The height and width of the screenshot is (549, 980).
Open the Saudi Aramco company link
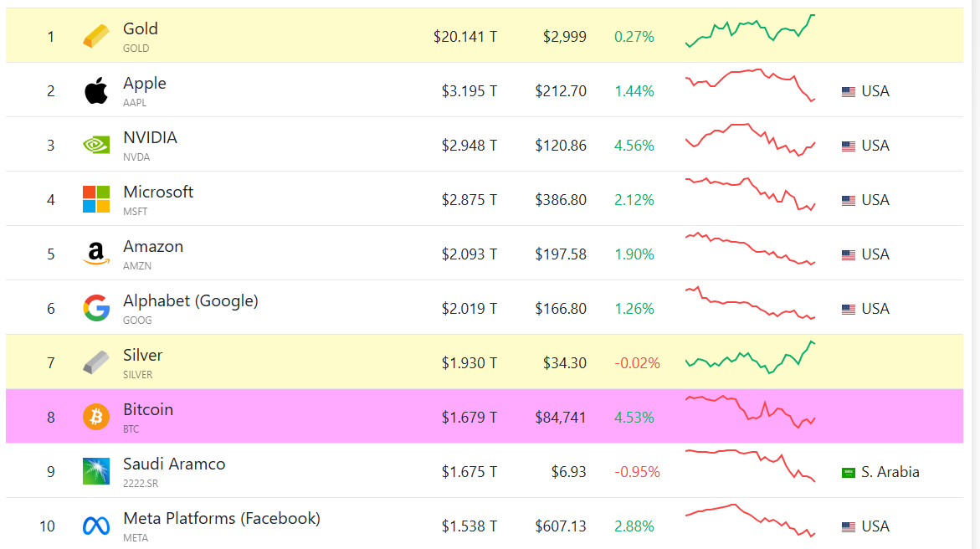point(174,464)
